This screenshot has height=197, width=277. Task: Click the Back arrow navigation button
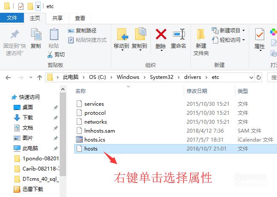(x=8, y=78)
